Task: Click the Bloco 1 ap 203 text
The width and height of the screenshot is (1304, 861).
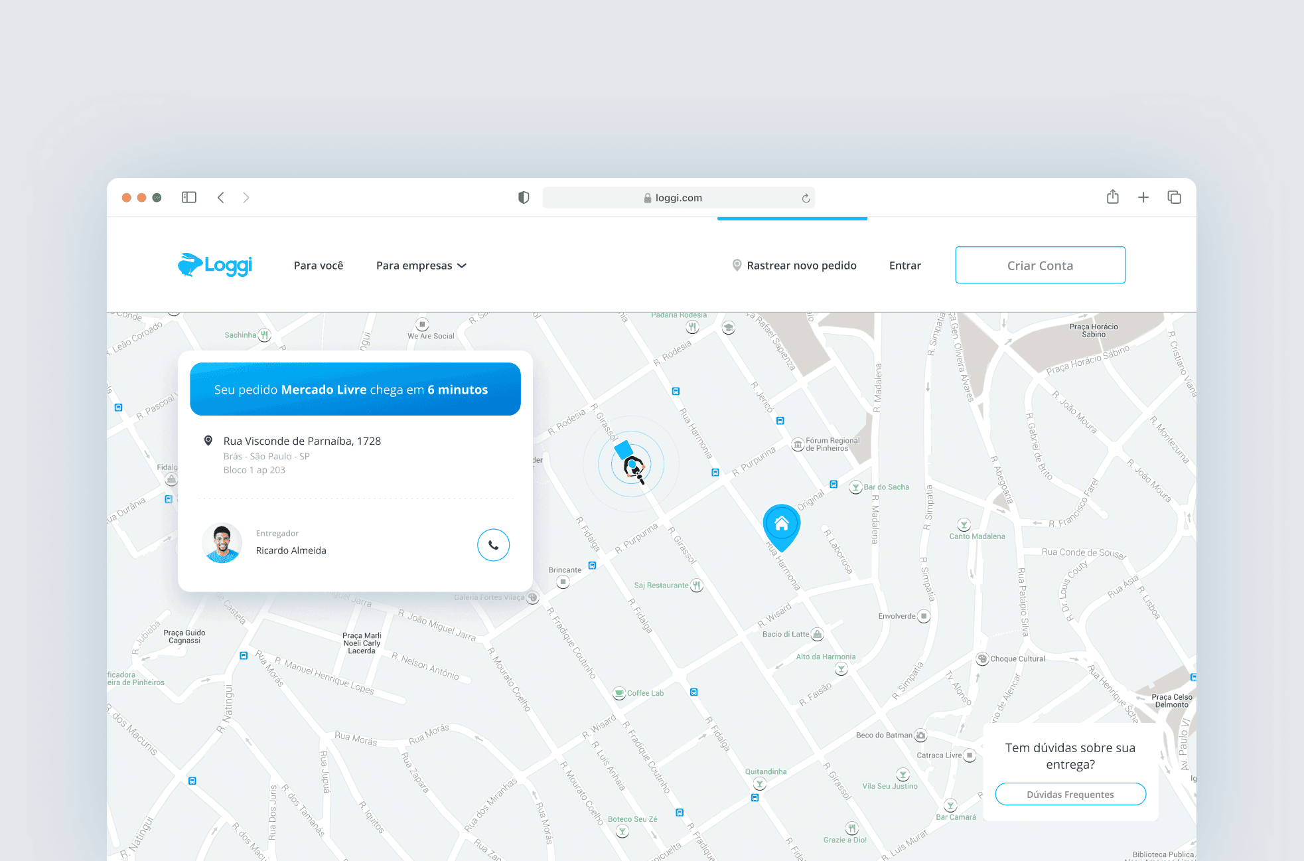Action: click(x=254, y=470)
